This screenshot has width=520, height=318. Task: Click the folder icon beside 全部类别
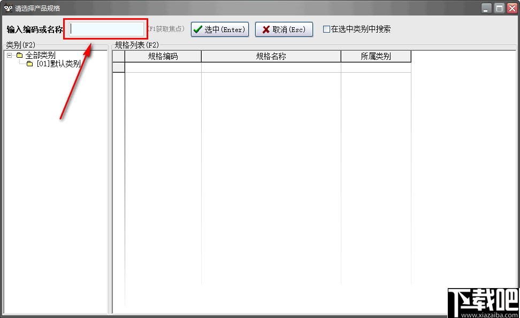pos(19,56)
